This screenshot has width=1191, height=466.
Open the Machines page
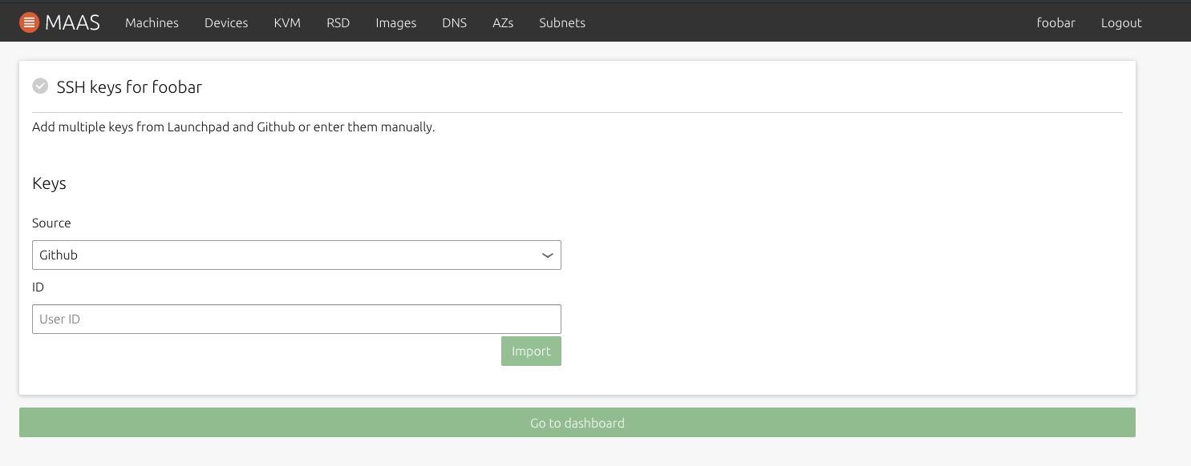pyautogui.click(x=152, y=22)
